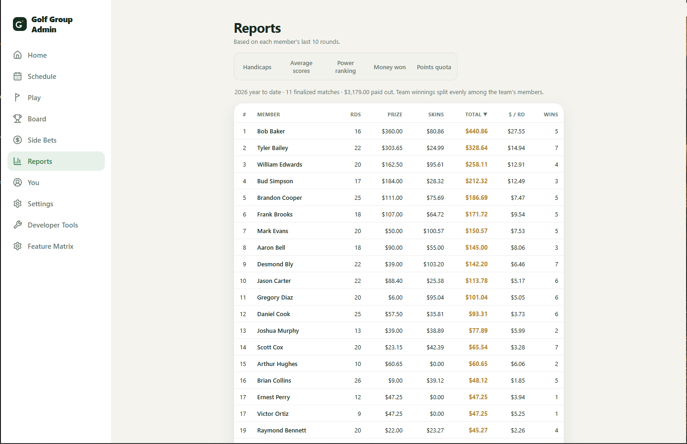Click member name Tyler Bailey

[x=272, y=148]
